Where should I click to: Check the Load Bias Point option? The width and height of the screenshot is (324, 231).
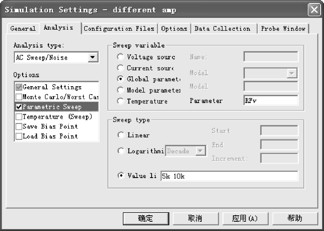click(x=19, y=136)
